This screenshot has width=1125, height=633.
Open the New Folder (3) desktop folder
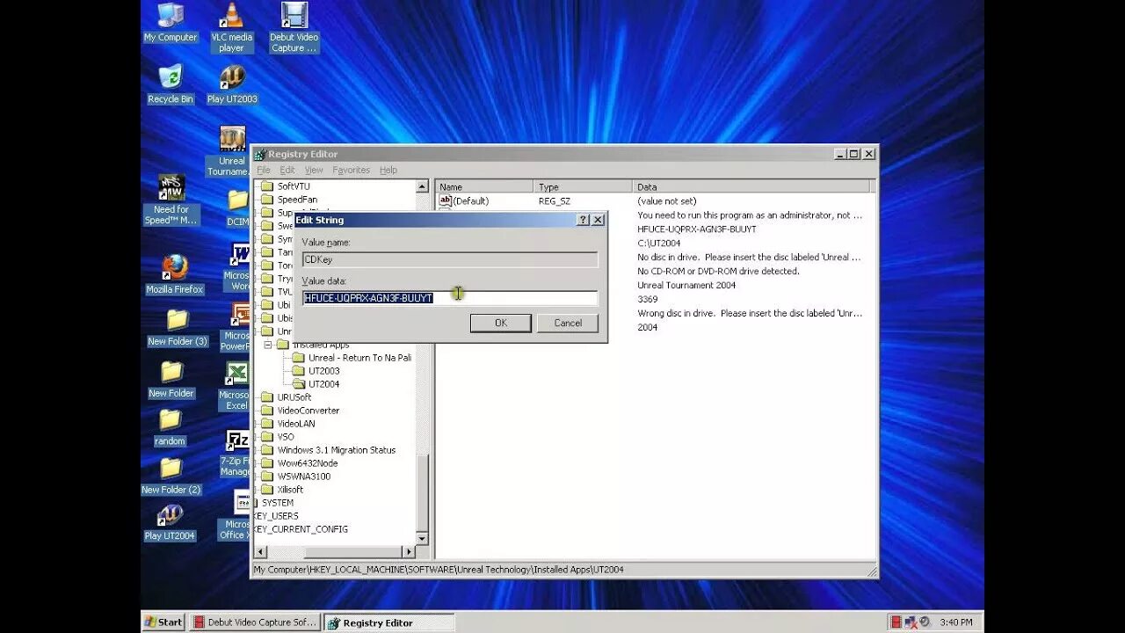tap(177, 326)
